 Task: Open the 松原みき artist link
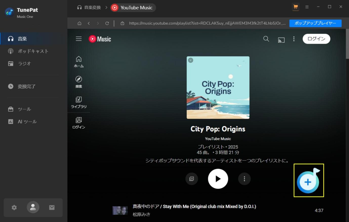click(x=141, y=214)
